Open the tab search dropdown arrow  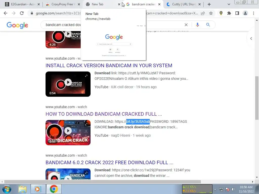pos(229,4)
